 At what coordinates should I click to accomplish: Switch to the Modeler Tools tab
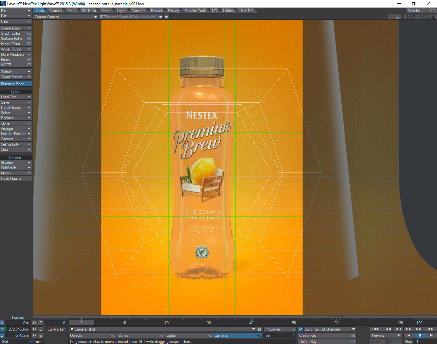pyautogui.click(x=195, y=11)
